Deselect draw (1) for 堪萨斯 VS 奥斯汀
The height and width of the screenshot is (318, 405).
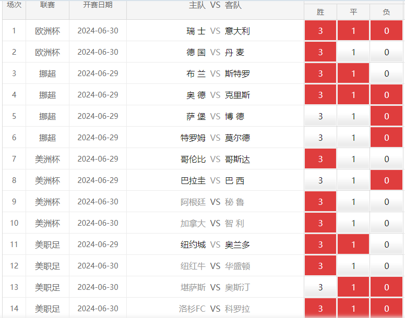(353, 287)
